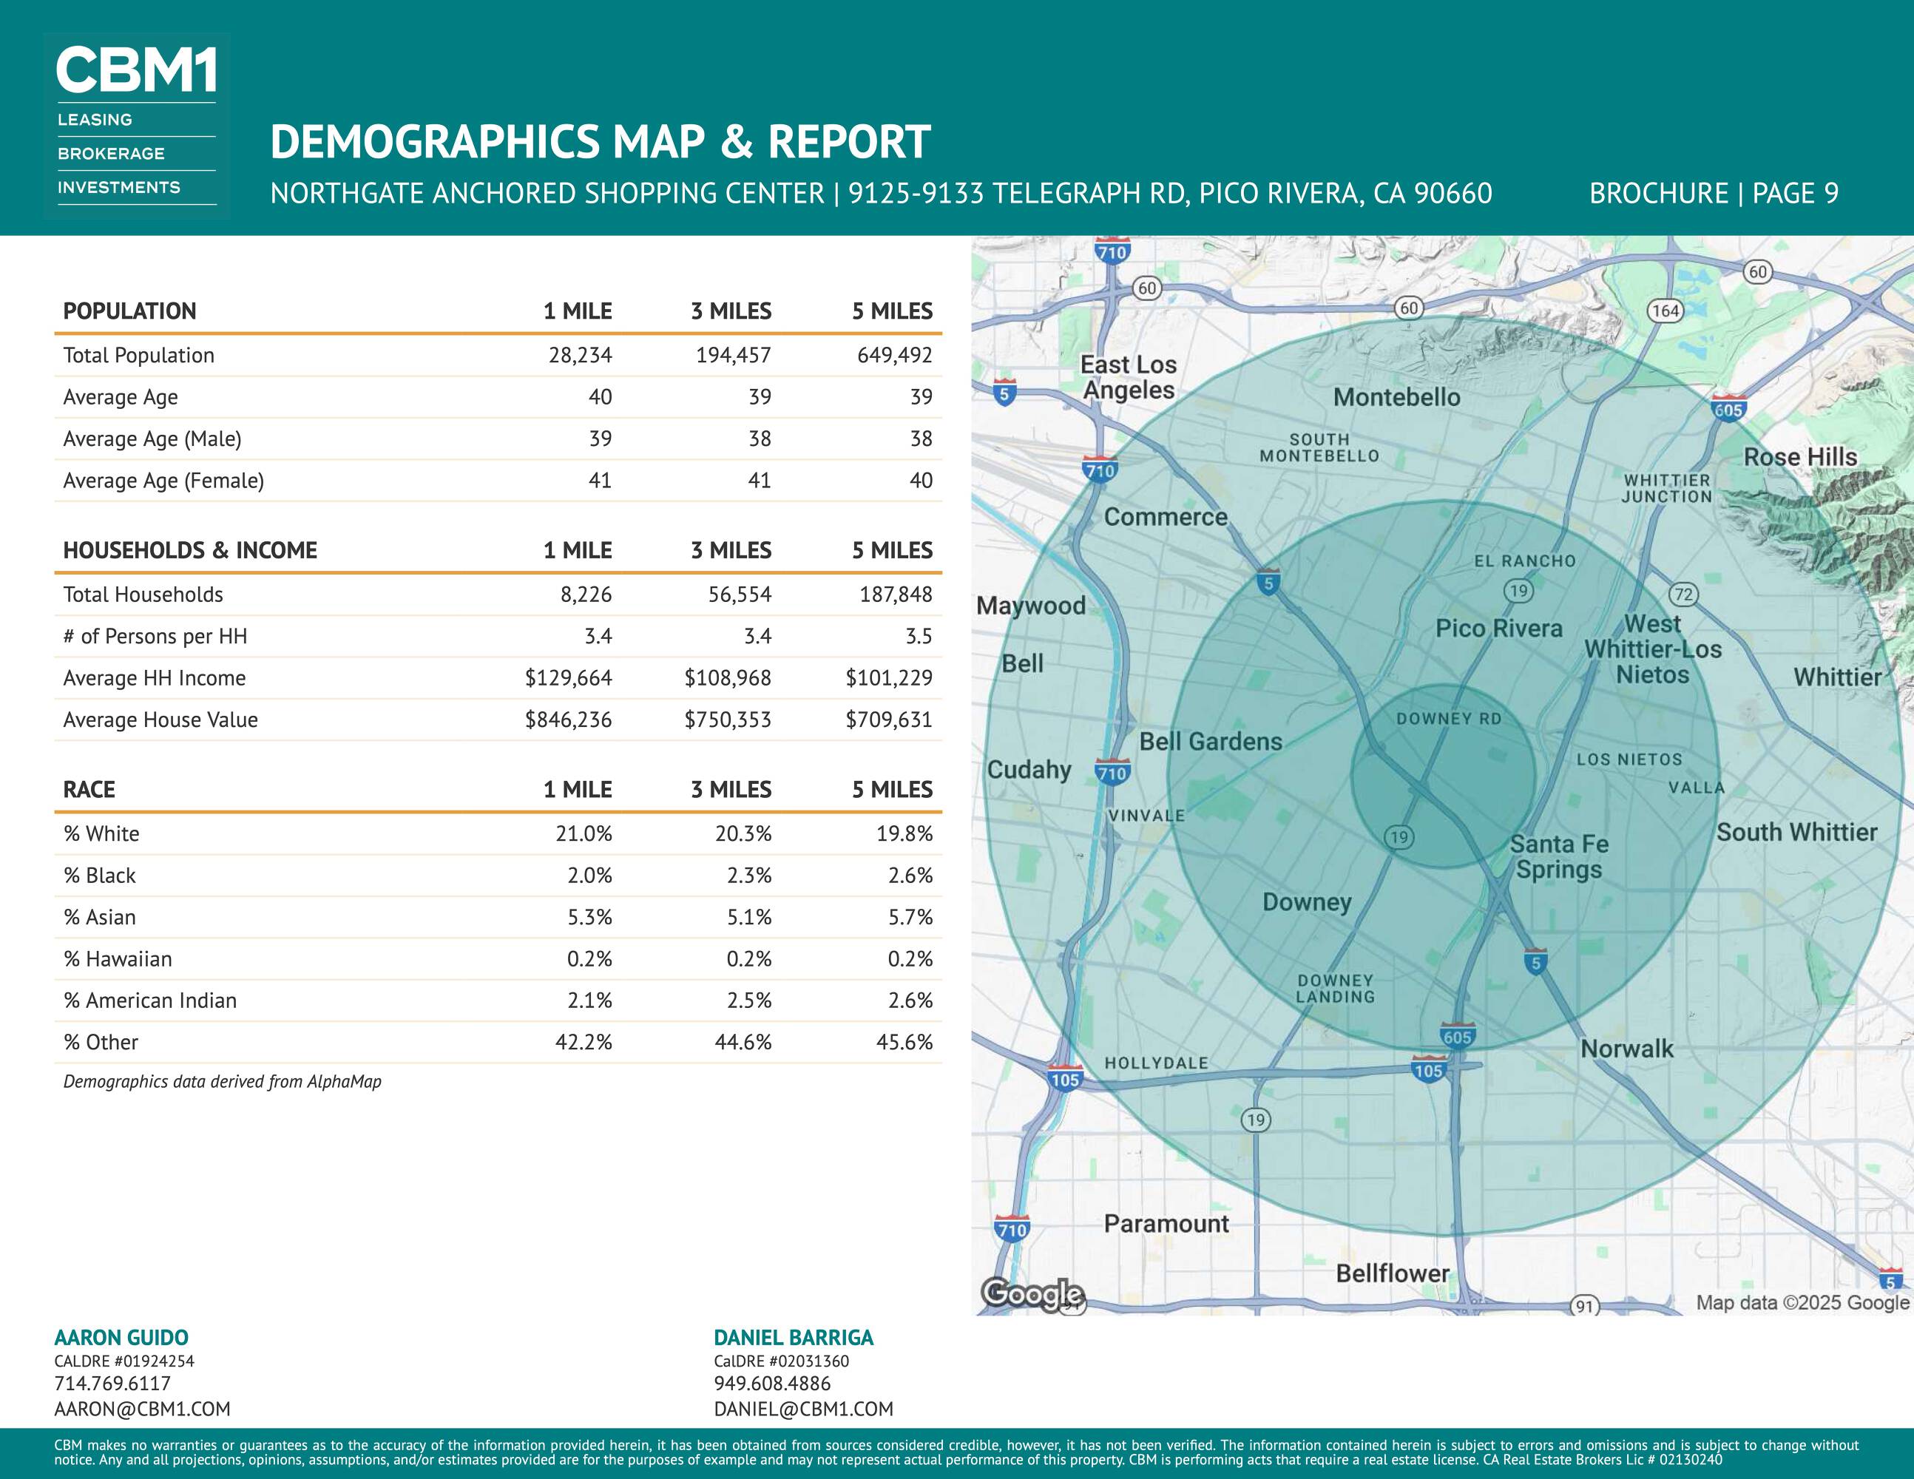
Task: Click phone number 714.769.6117
Action: 112,1384
